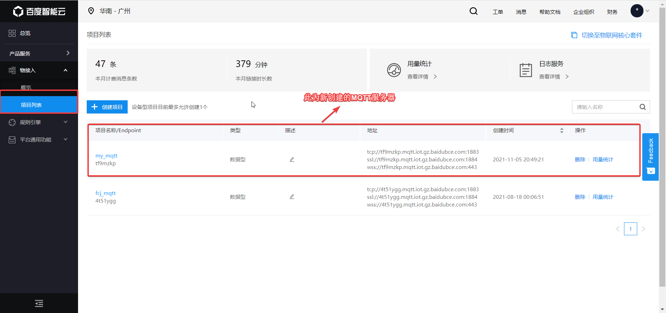Click the 总览 grid icon
666x313 pixels.
12,33
